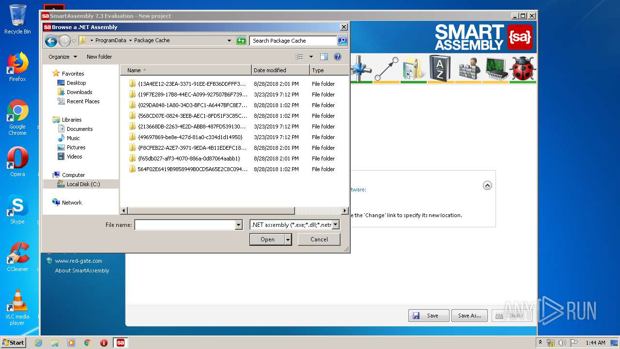Click the ladybug error reporting icon
The height and width of the screenshot is (349, 620).
coord(523,68)
